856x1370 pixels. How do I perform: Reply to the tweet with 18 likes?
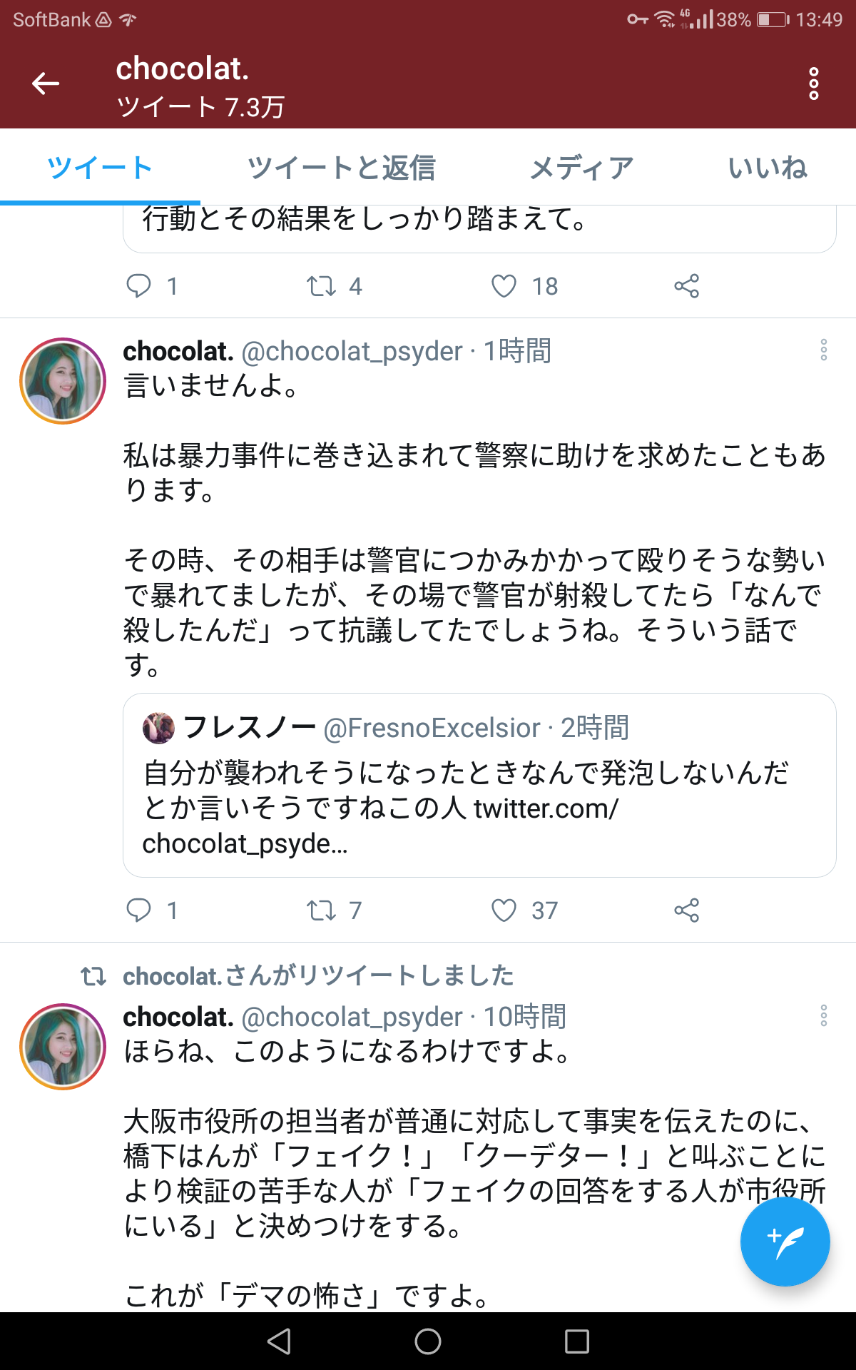pos(139,286)
